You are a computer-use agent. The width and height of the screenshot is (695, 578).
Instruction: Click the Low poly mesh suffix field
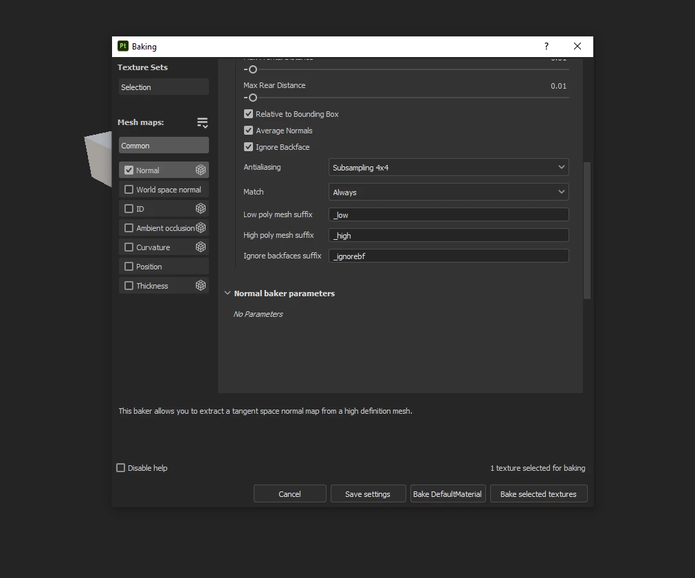pos(449,214)
